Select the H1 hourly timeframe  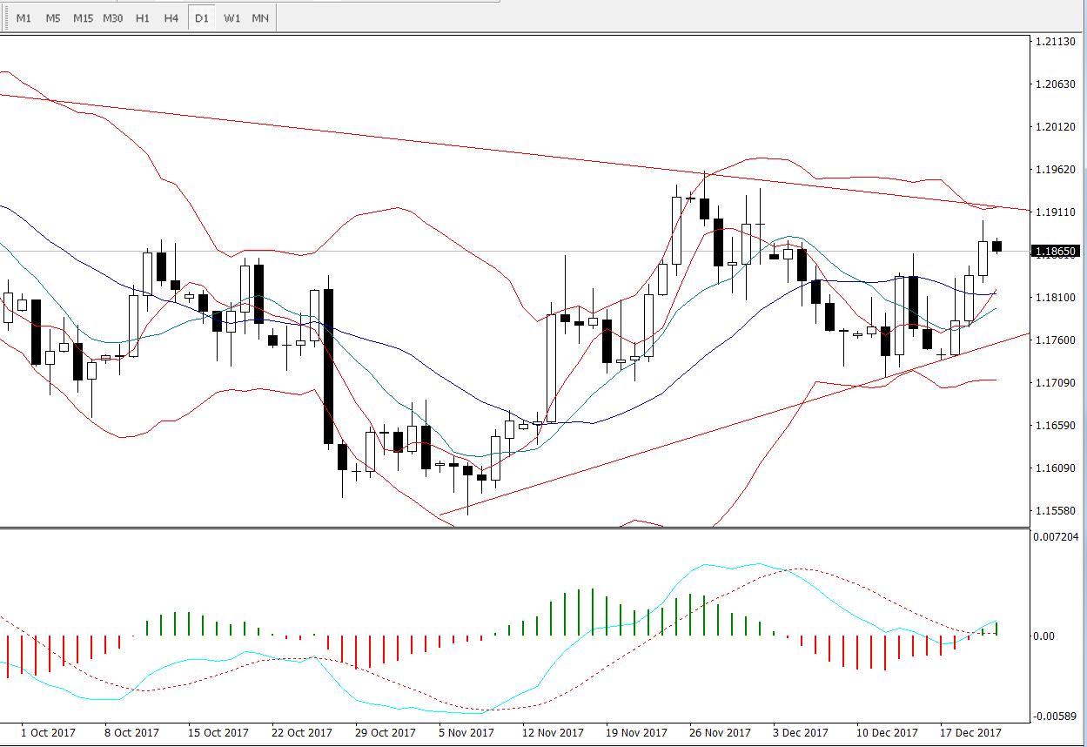[x=143, y=18]
